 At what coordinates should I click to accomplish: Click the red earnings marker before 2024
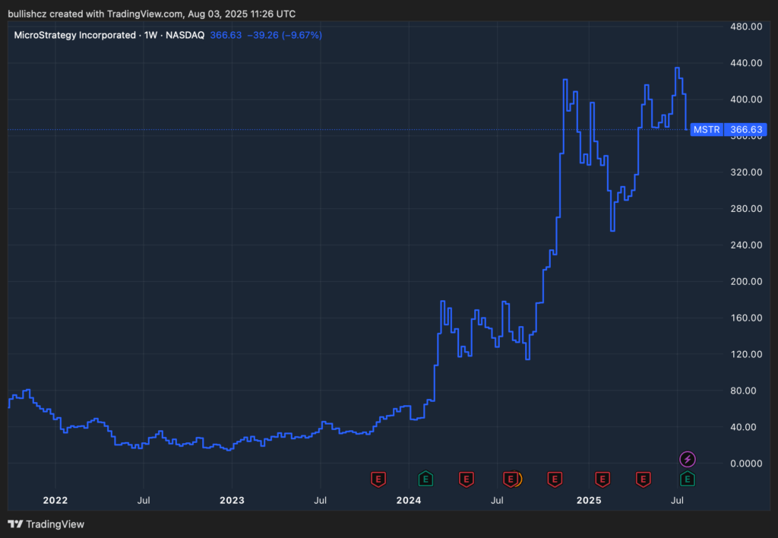point(378,479)
